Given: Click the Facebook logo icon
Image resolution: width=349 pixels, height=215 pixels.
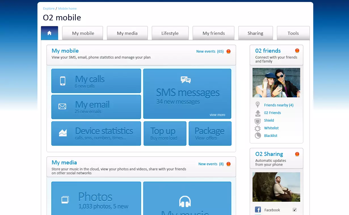Looking at the screenshot, I should (258, 210).
